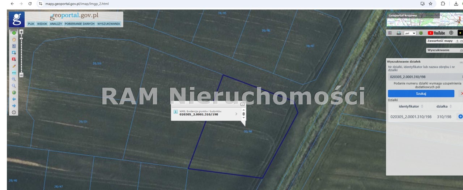Click the magnifier zoom-in tool
Image resolution: width=463 pixels, height=190 pixels.
pyautogui.click(x=14, y=79)
